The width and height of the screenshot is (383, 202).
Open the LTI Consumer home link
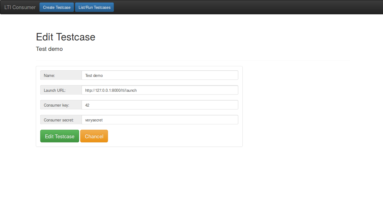(20, 7)
